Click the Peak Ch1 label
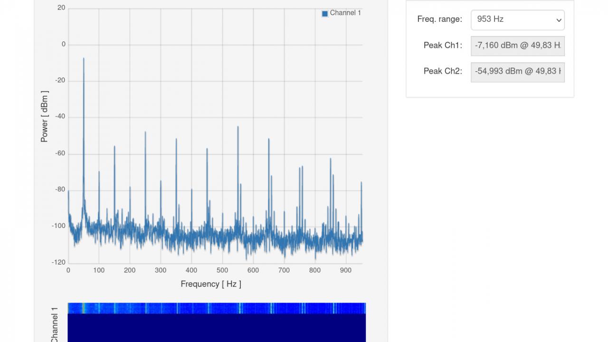The height and width of the screenshot is (342, 608). click(443, 46)
